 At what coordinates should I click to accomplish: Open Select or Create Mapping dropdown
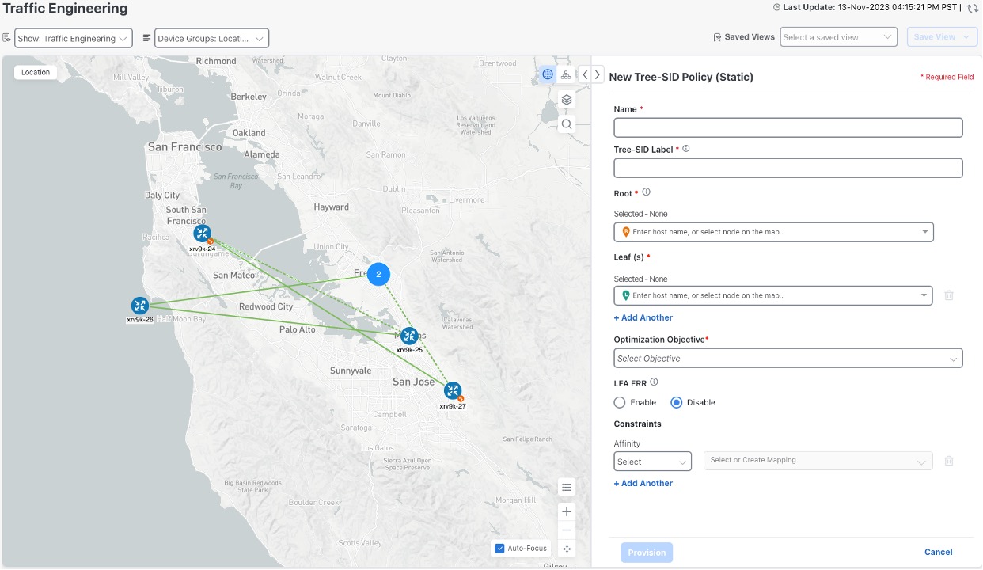[818, 461]
